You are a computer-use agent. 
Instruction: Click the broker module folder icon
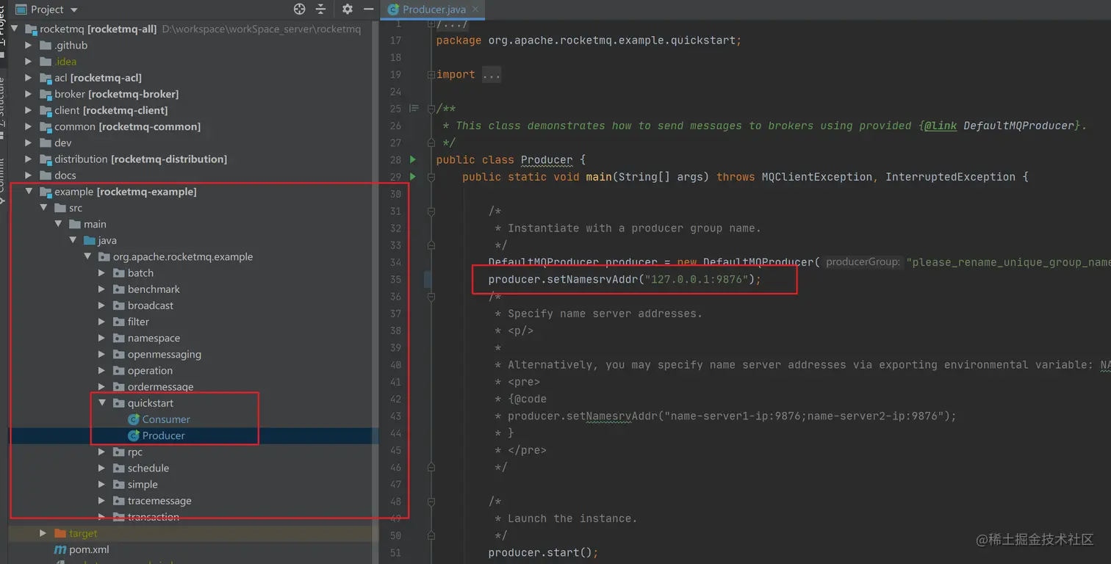(x=46, y=94)
